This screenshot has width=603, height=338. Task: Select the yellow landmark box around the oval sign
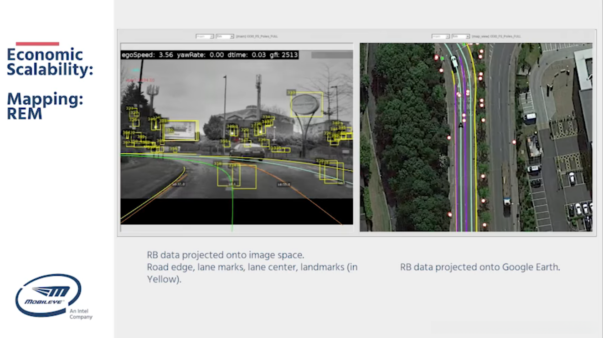[x=307, y=105]
